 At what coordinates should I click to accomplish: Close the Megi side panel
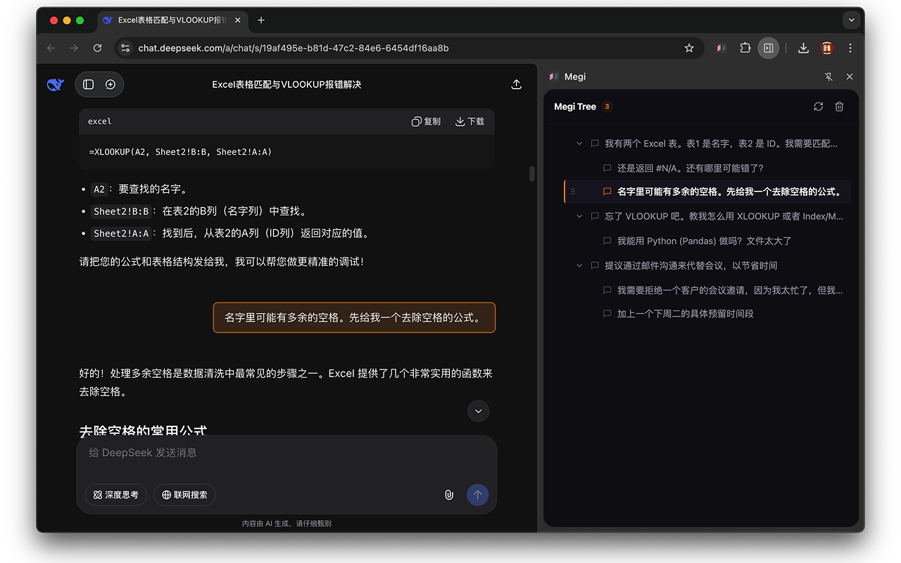click(850, 77)
